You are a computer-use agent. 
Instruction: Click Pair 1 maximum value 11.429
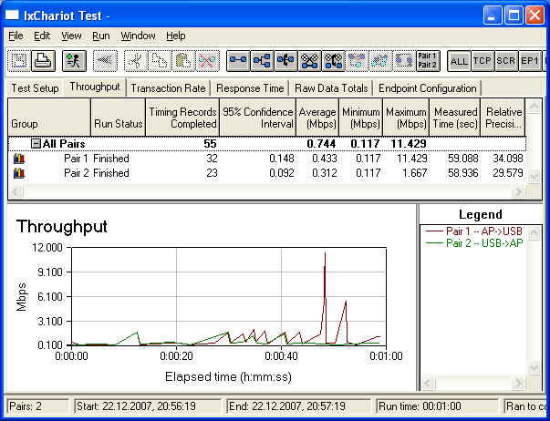[x=411, y=159]
